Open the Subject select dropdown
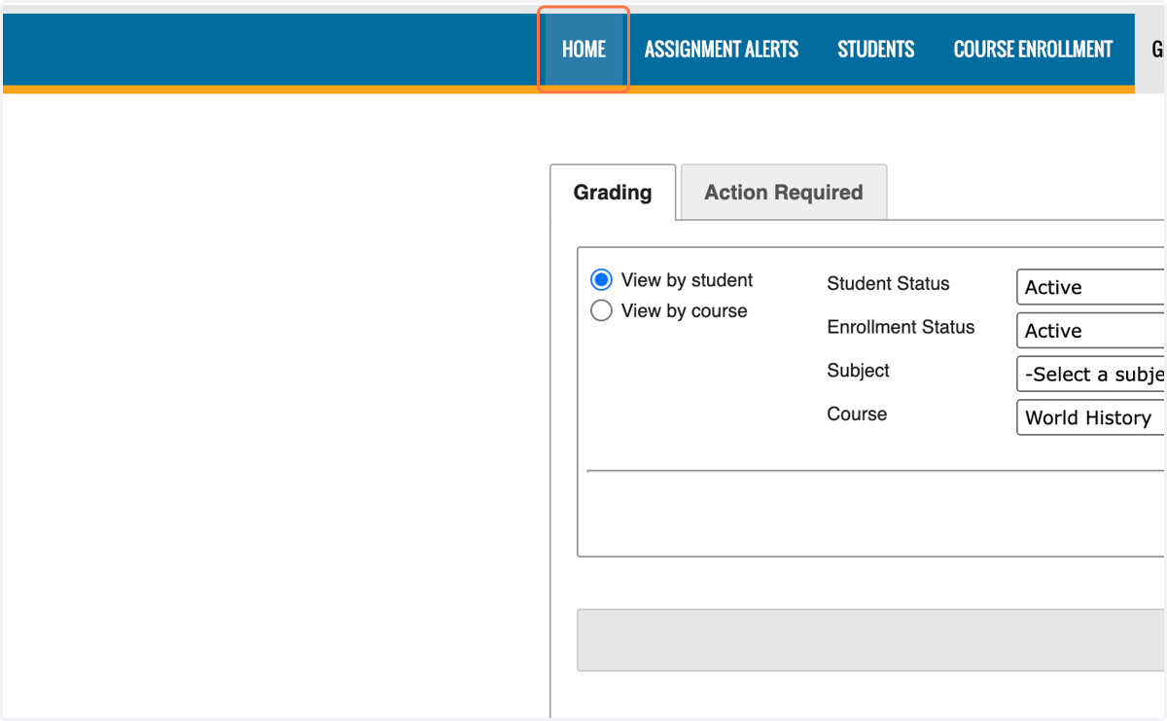Viewport: 1167px width, 721px height. [x=1091, y=375]
